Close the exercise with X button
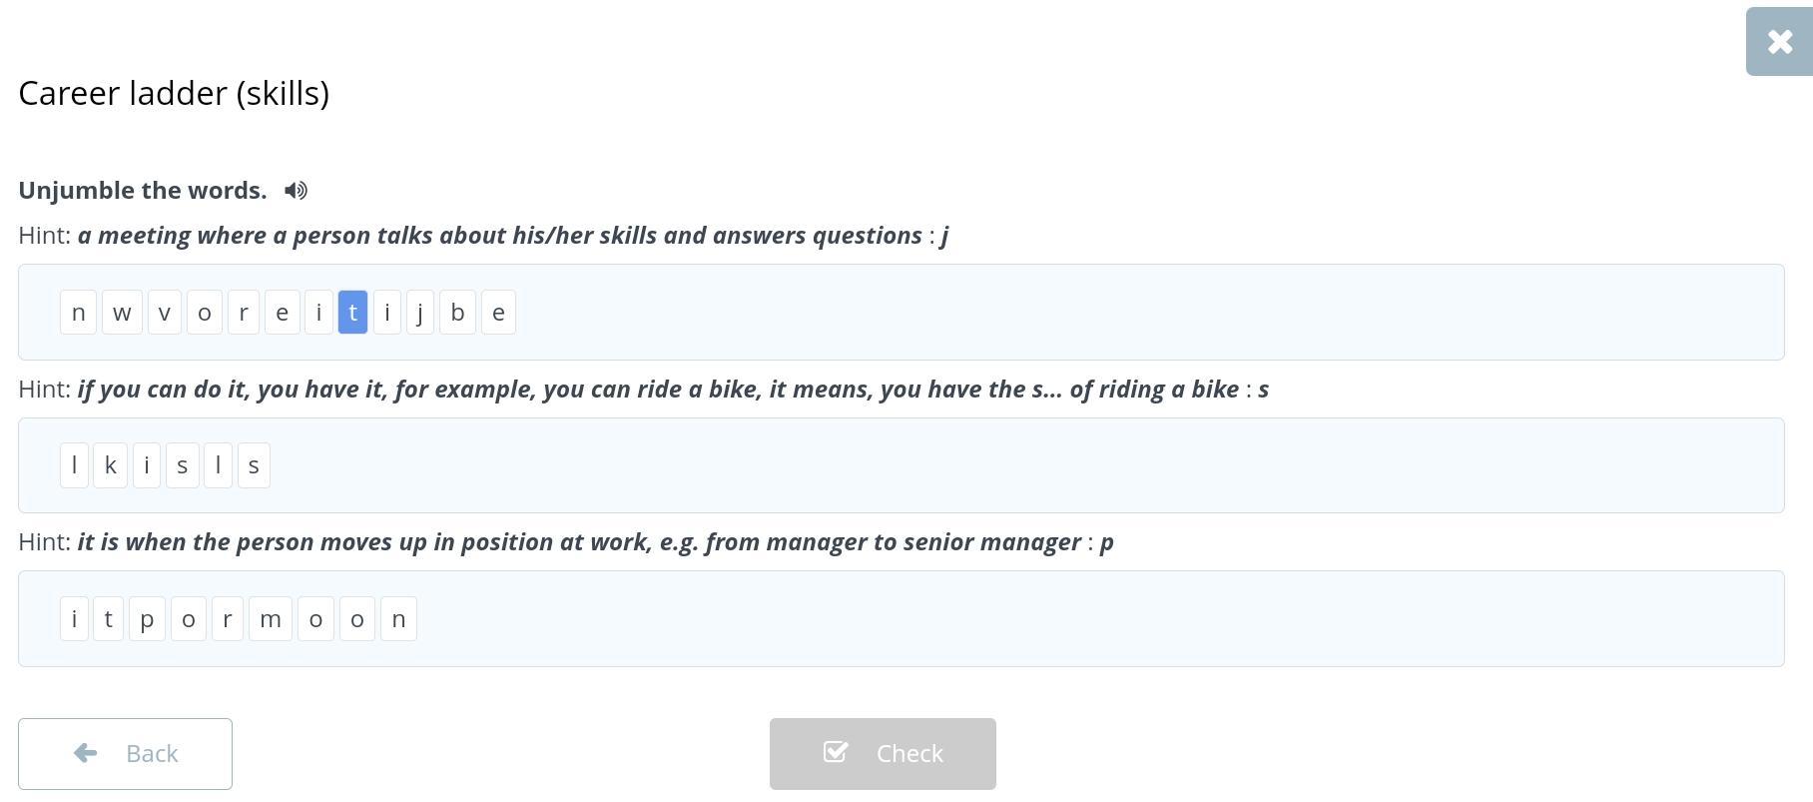The height and width of the screenshot is (802, 1813). (x=1779, y=42)
